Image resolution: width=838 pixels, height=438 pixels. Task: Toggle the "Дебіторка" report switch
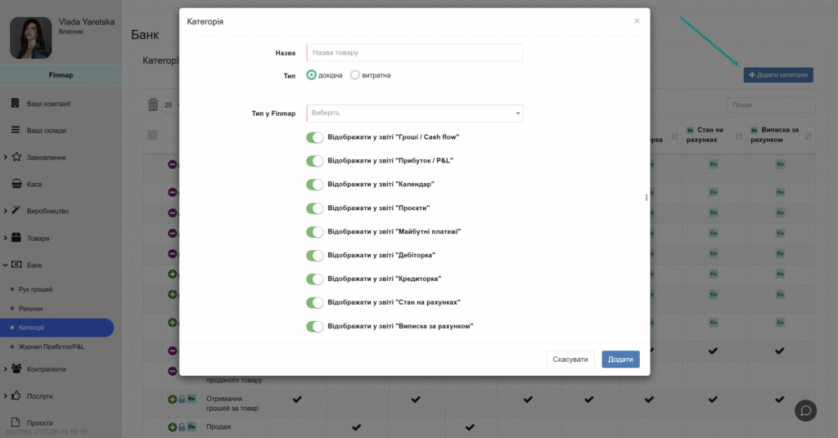pos(314,256)
